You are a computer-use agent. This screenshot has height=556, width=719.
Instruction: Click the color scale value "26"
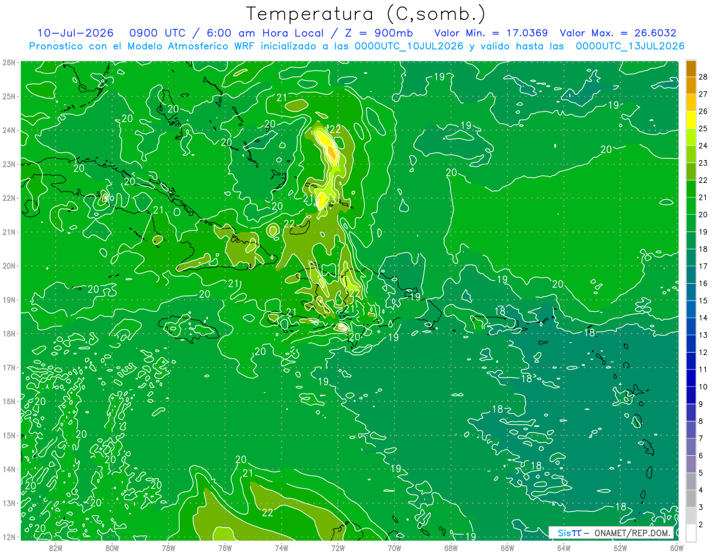(703, 112)
